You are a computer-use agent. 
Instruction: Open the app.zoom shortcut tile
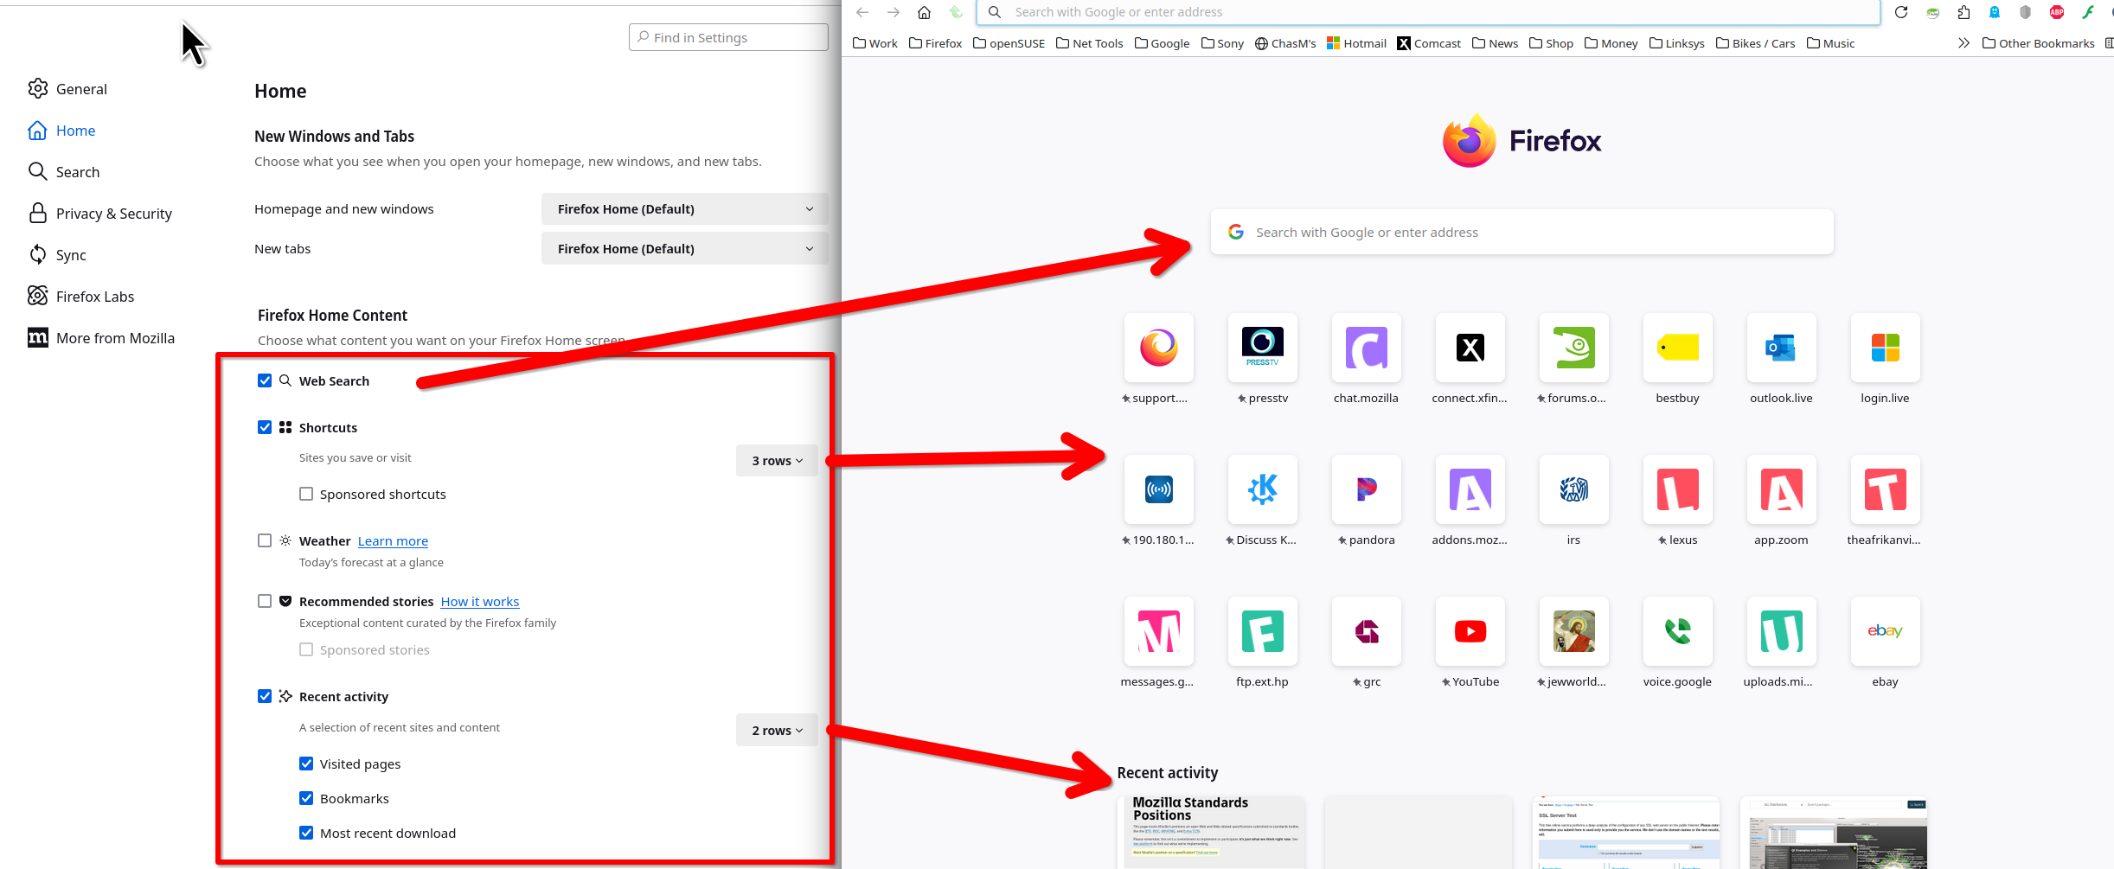1782,489
